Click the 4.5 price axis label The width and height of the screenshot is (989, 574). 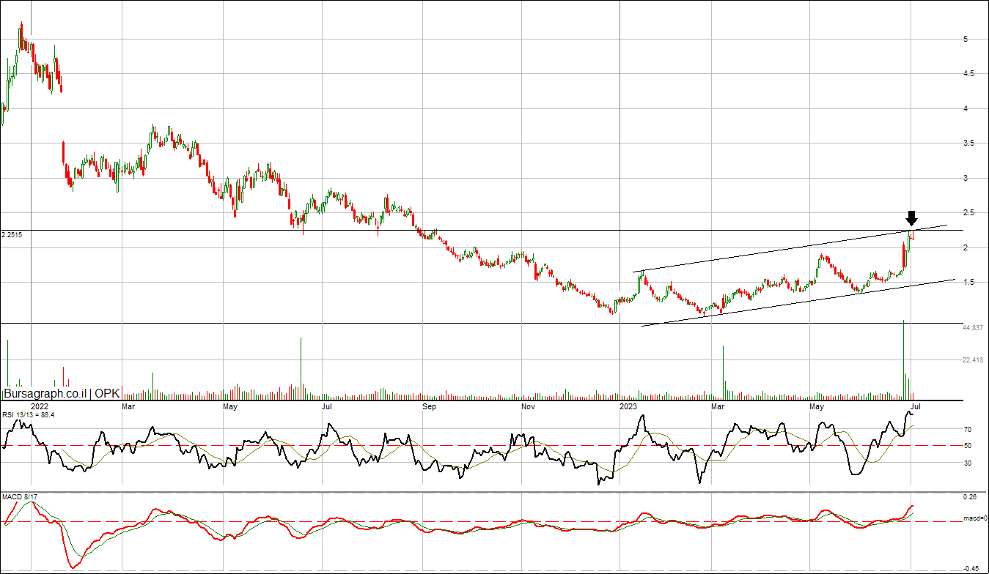[x=969, y=74]
